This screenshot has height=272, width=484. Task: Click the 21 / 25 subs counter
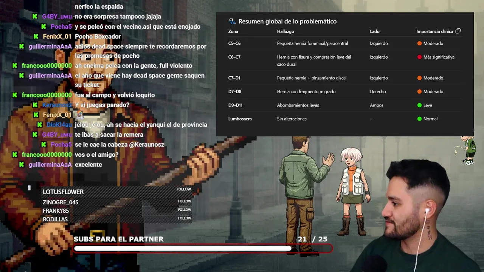tap(312, 239)
